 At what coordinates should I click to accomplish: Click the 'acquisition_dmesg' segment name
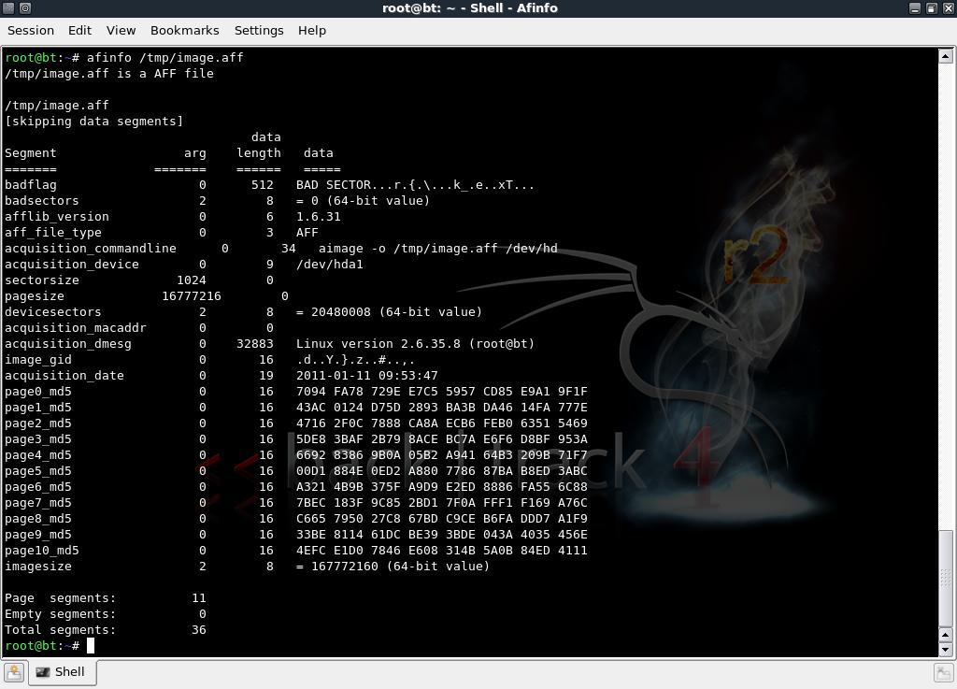[x=67, y=344]
